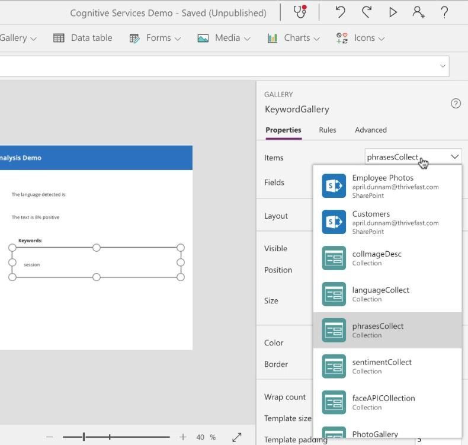
Task: Select Customers data source
Action: [x=387, y=222]
